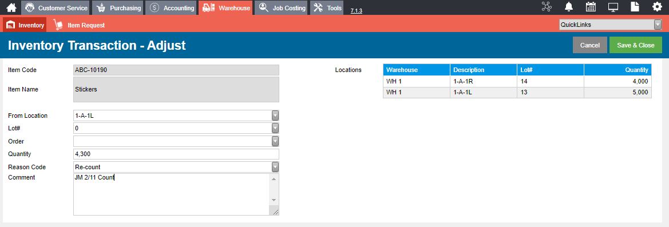The height and width of the screenshot is (227, 669).
Task: Open the Purchasing tab
Action: 118,7
